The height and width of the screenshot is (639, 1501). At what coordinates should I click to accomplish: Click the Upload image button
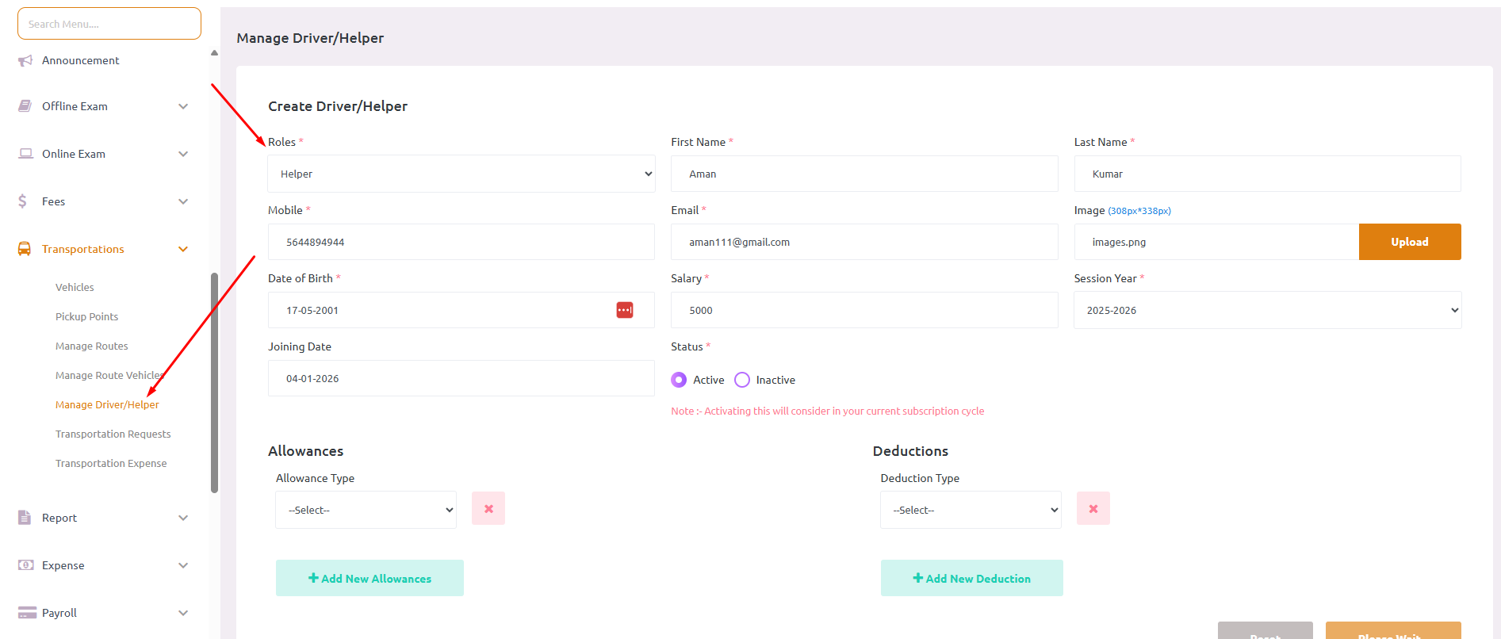click(x=1409, y=242)
